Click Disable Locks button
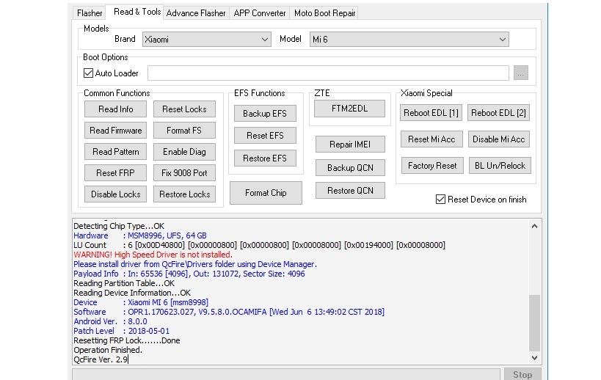This screenshot has width=601, height=380. (115, 194)
